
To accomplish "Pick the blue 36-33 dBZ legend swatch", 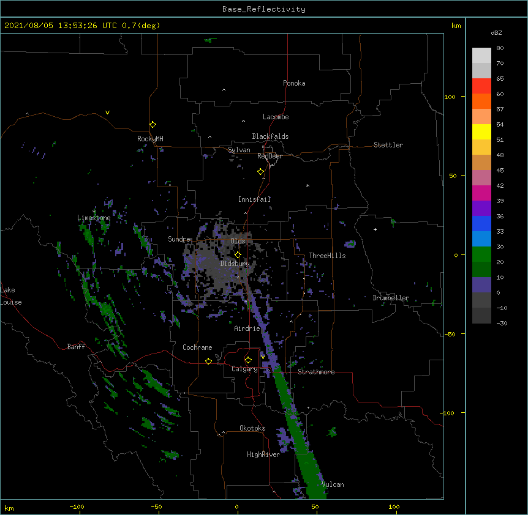I will click(x=481, y=223).
